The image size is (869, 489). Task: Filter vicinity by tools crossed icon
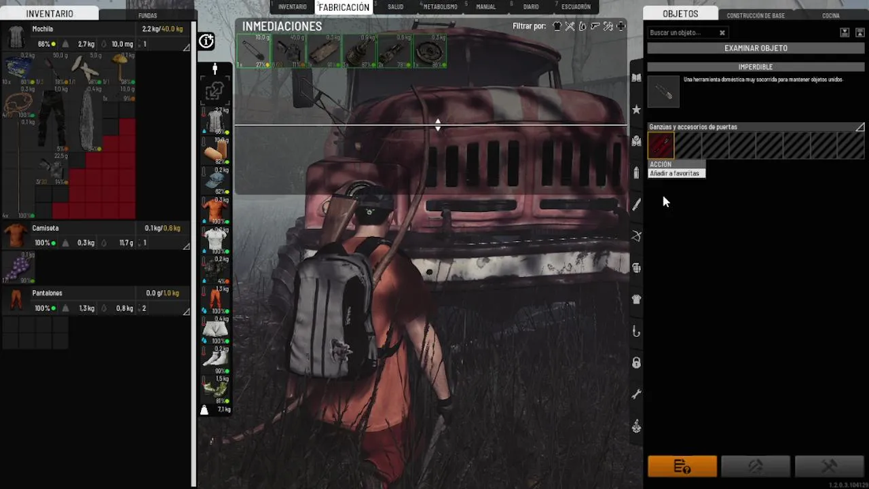tap(570, 26)
